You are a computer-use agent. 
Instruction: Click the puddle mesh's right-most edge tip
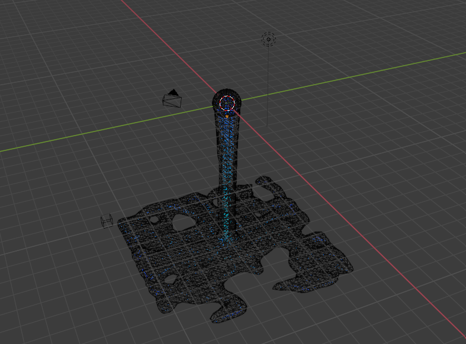click(352, 271)
